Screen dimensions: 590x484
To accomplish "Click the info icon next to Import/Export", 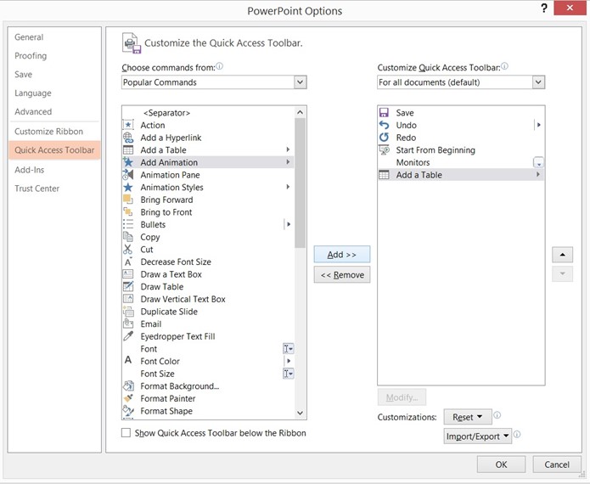I will point(517,434).
